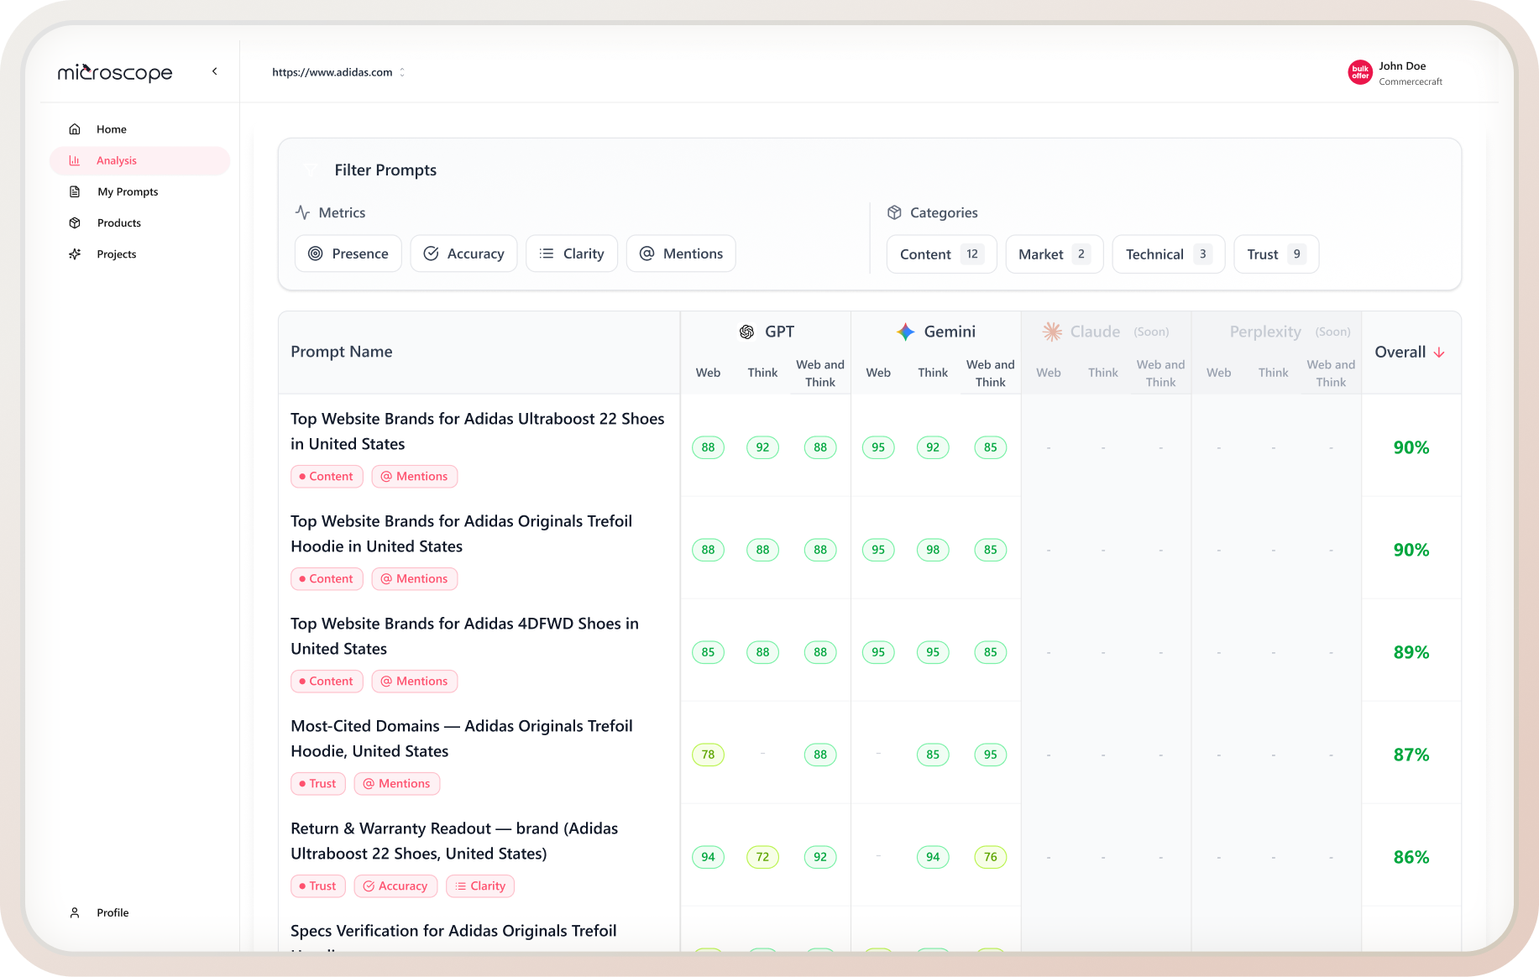The image size is (1539, 977).
Task: Navigate to Products
Action: point(139,222)
